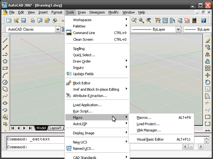Go to first layout tab arrow

13,128
